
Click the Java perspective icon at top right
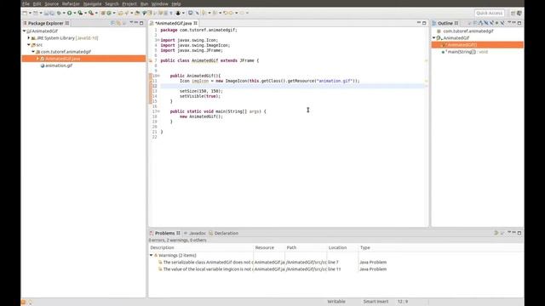519,13
